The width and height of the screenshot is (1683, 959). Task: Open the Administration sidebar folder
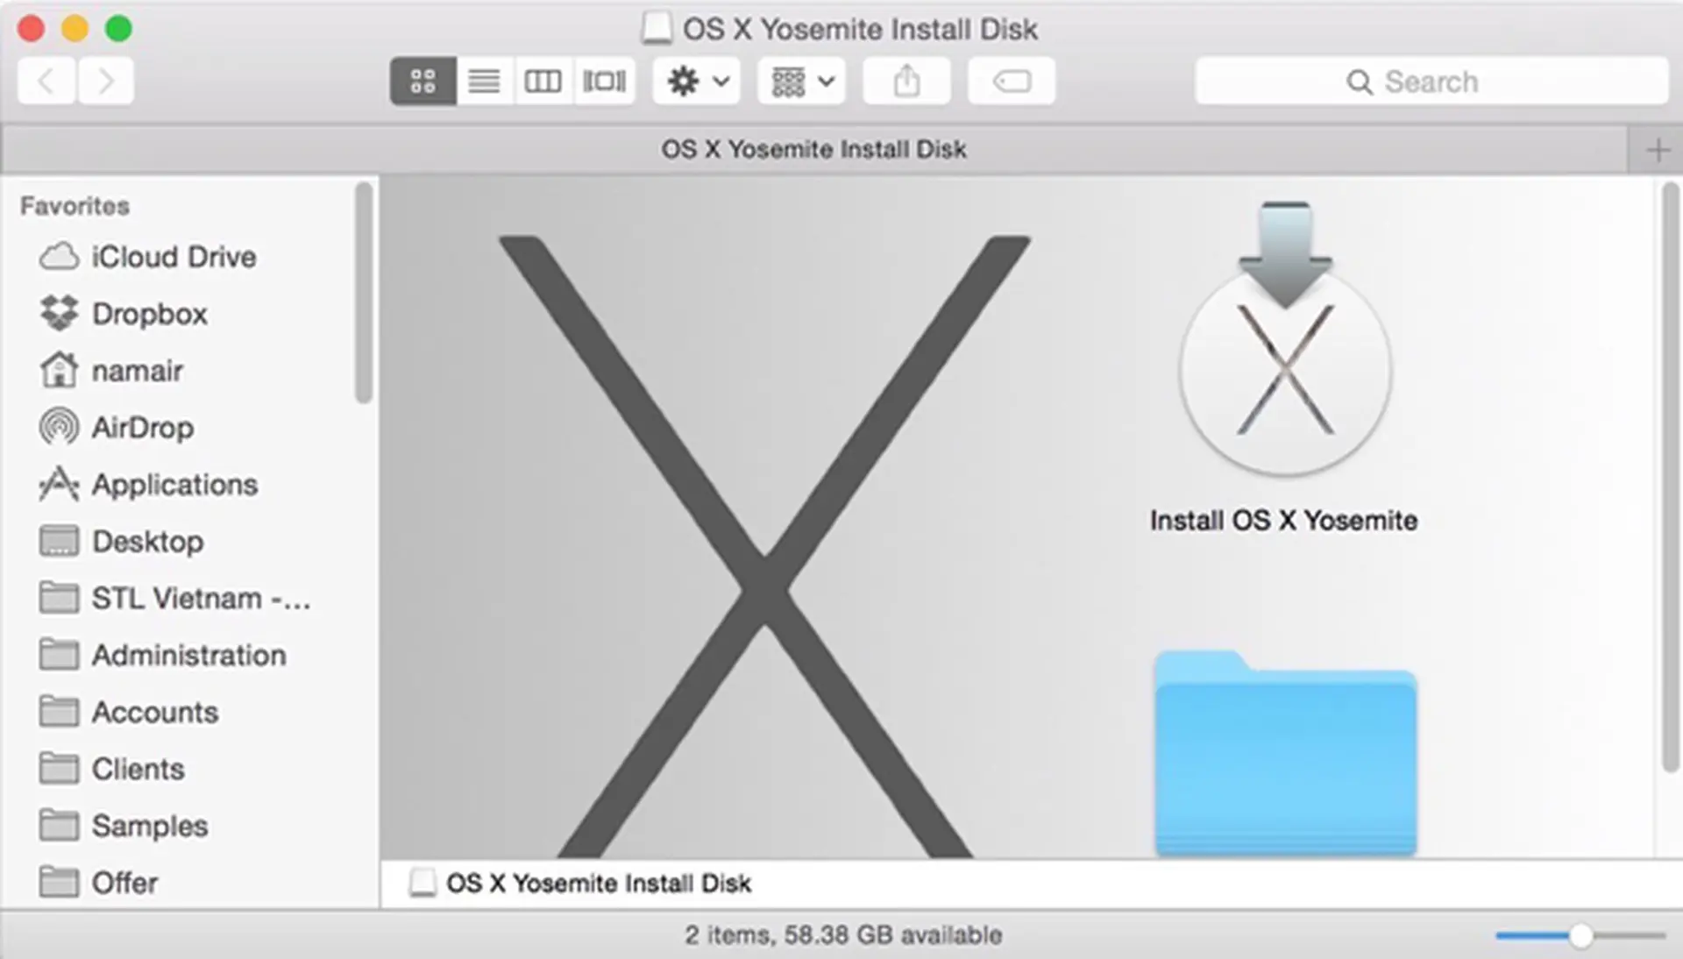(162, 656)
